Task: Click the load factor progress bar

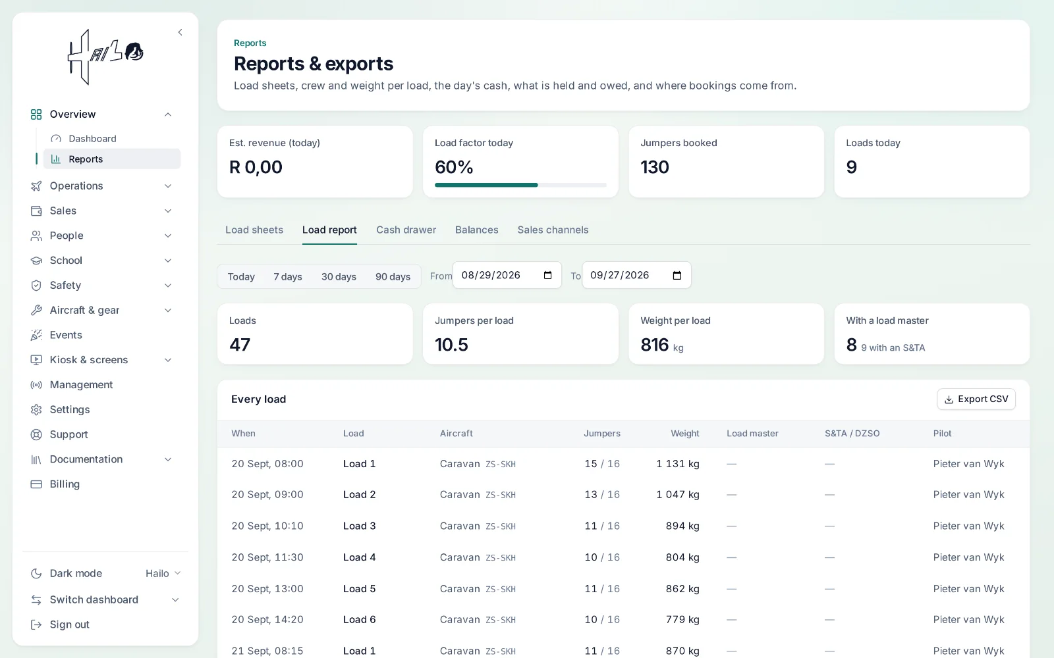Action: pyautogui.click(x=520, y=185)
